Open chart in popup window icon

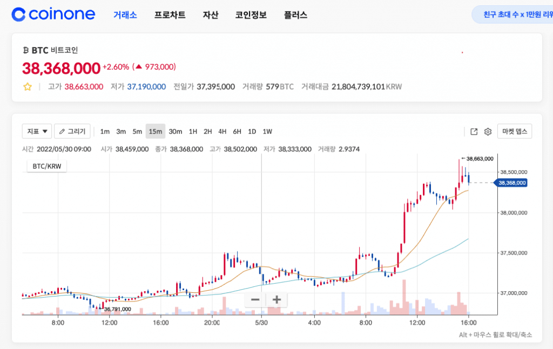click(474, 132)
